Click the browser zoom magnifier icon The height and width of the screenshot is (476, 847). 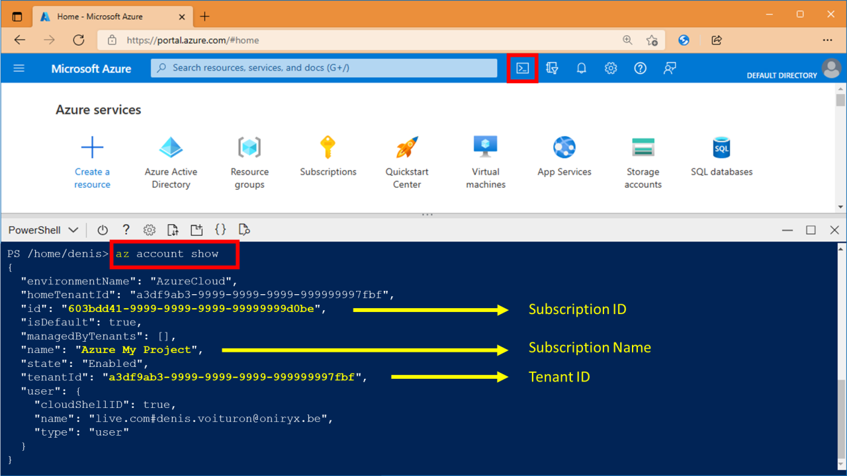pyautogui.click(x=627, y=40)
